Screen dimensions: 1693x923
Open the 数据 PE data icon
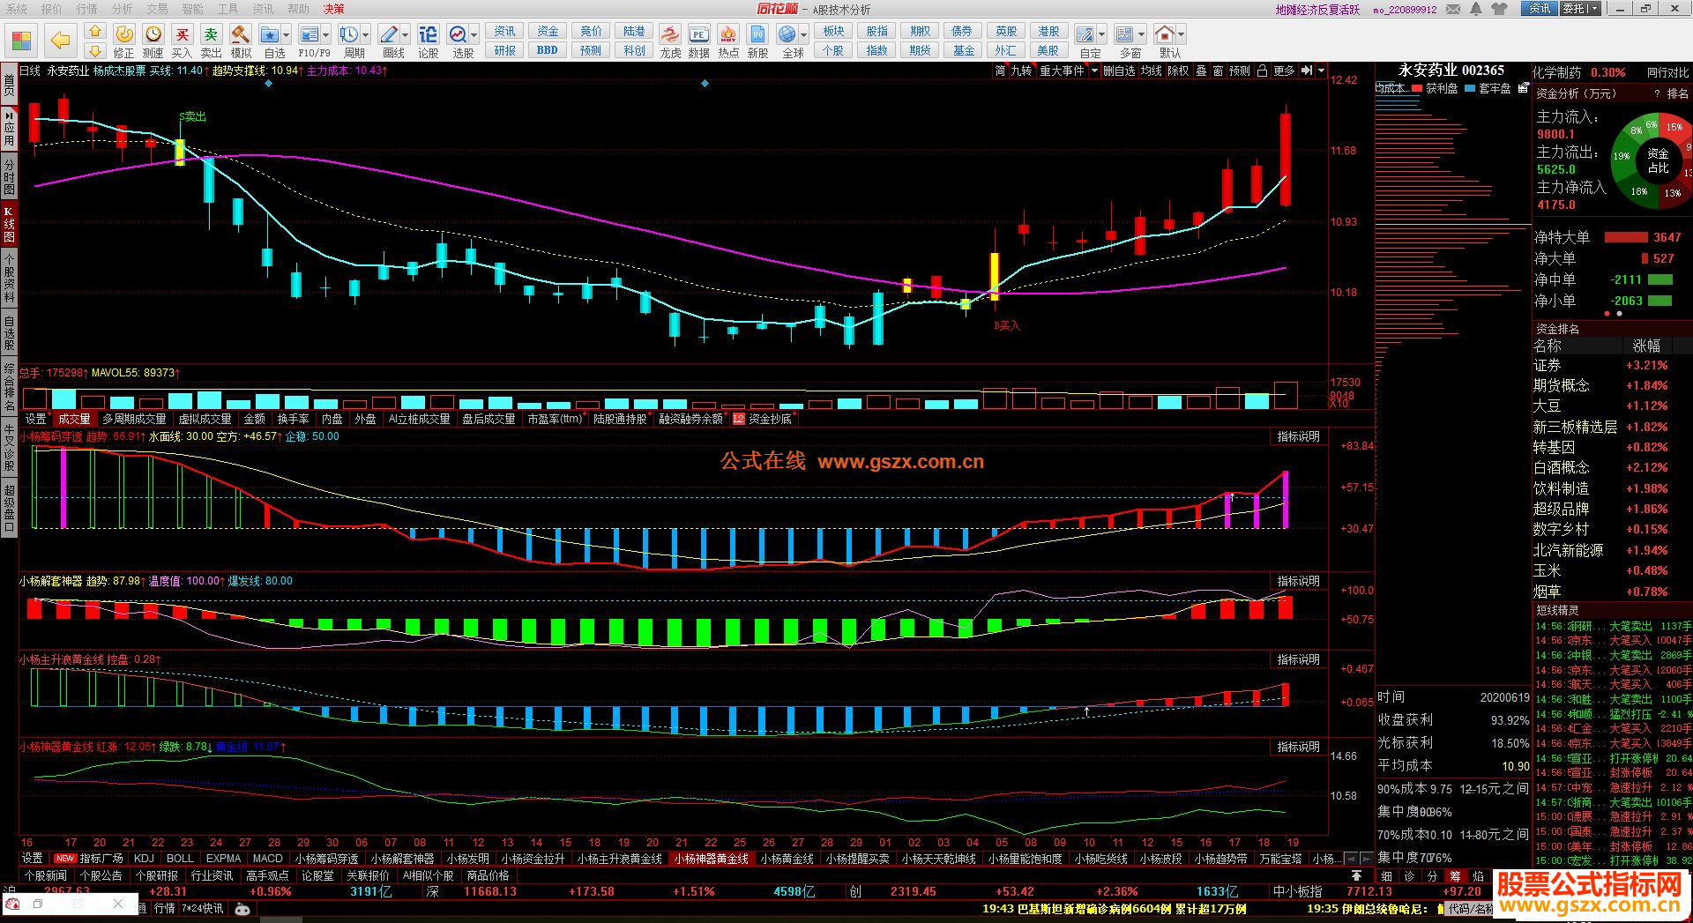[x=698, y=41]
